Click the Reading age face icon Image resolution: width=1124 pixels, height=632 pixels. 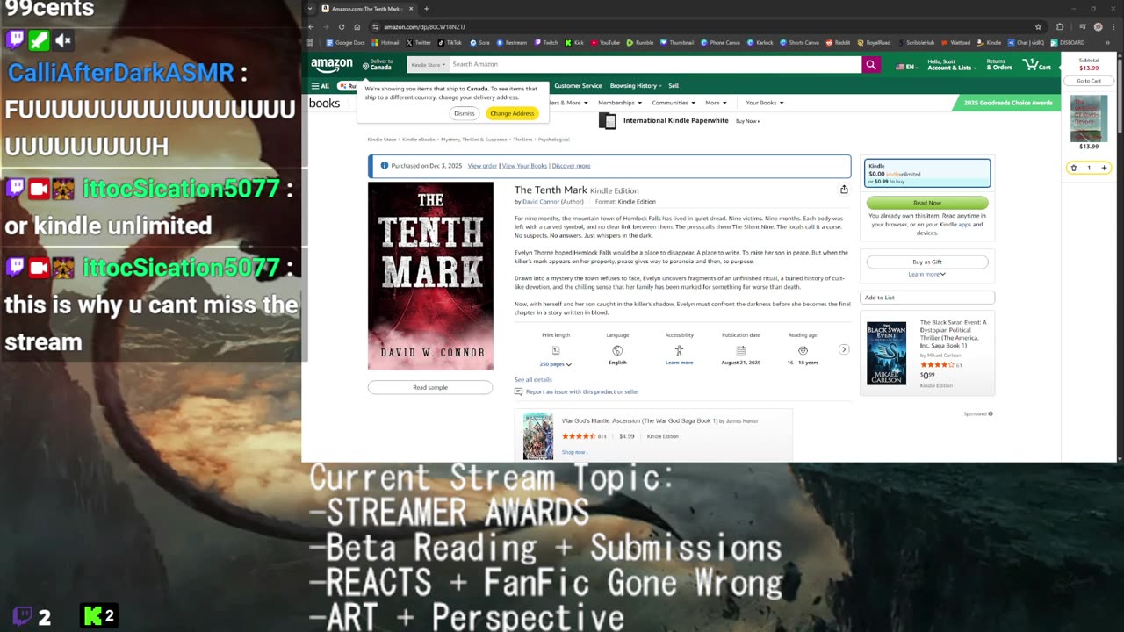(803, 350)
